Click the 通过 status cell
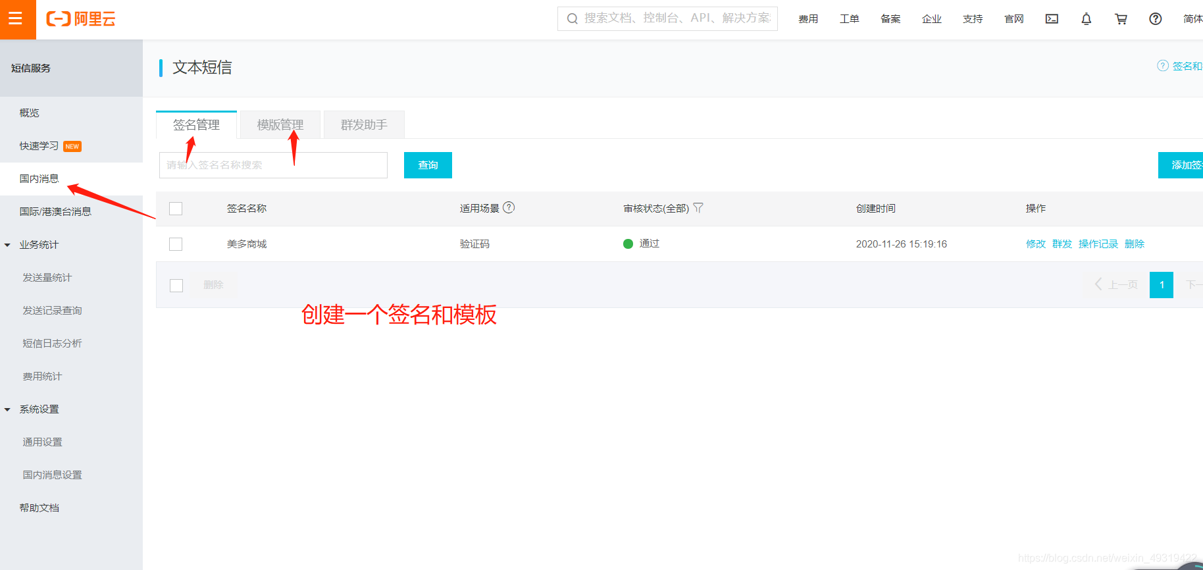This screenshot has width=1203, height=570. tap(642, 244)
